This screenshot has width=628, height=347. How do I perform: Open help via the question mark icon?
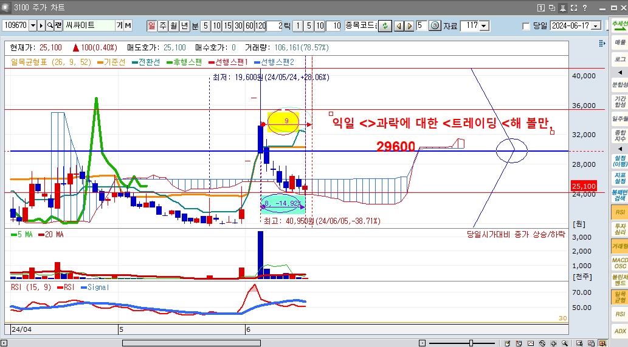coord(585,8)
